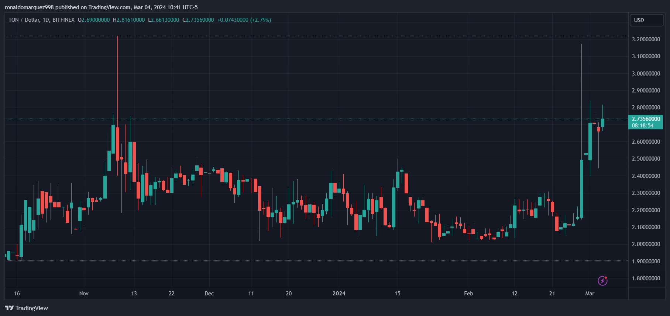Click the 2.90000000 price axis label

[646, 91]
